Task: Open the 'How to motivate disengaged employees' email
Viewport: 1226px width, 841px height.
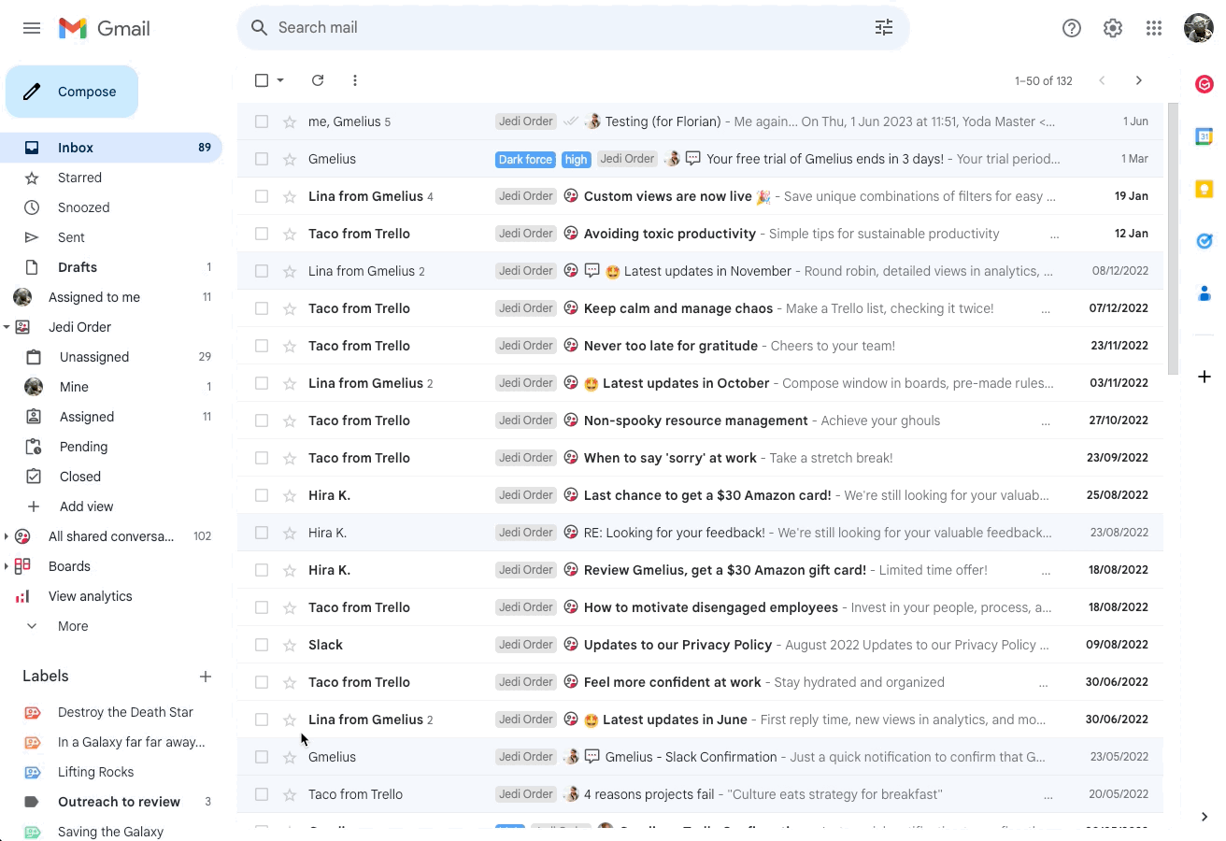Action: [701, 607]
